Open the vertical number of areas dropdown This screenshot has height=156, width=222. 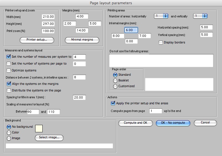(200, 16)
